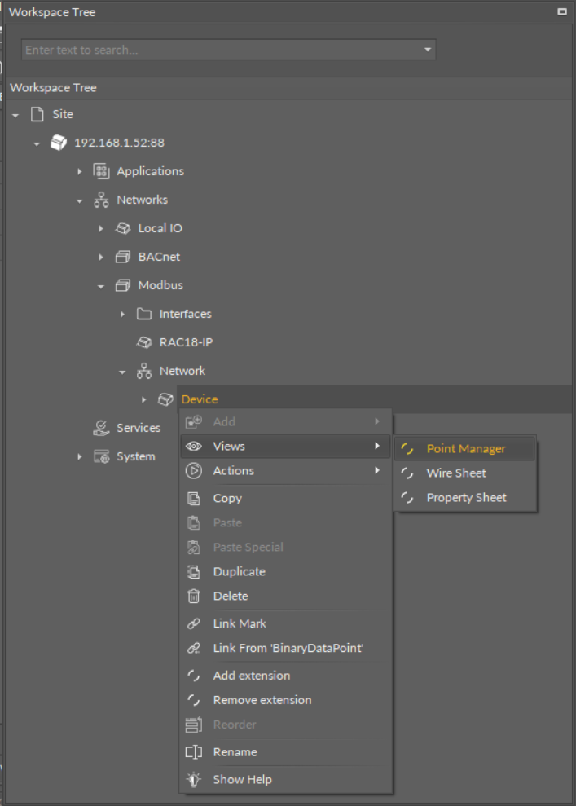The width and height of the screenshot is (576, 806).
Task: Click the lightbulb Show Help icon
Action: pos(194,779)
